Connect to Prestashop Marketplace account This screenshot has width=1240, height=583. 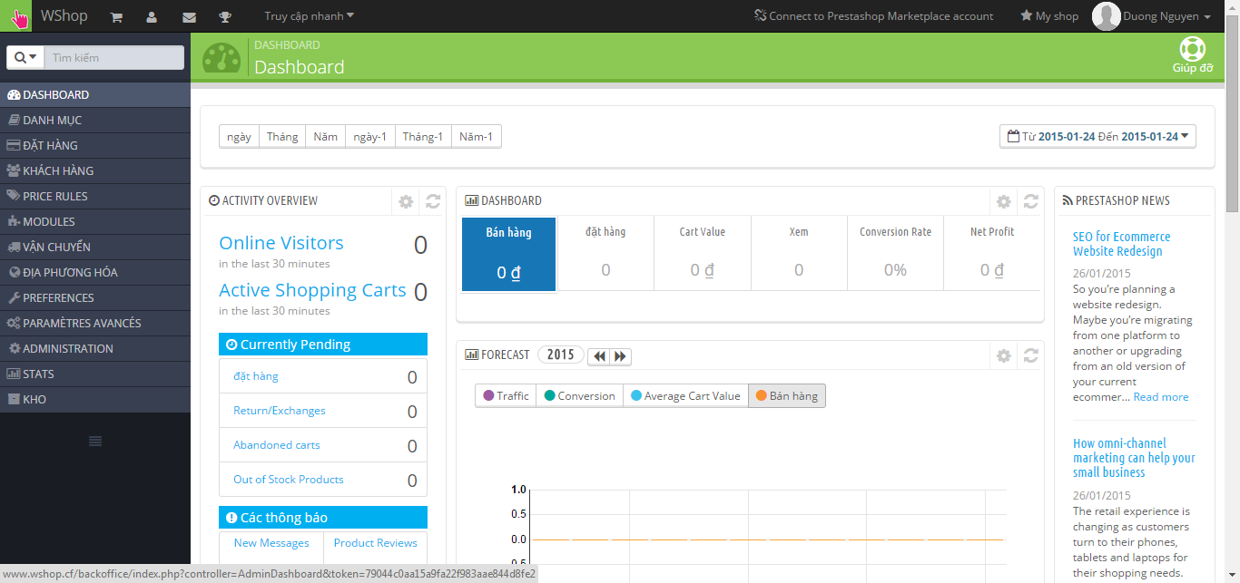point(873,16)
